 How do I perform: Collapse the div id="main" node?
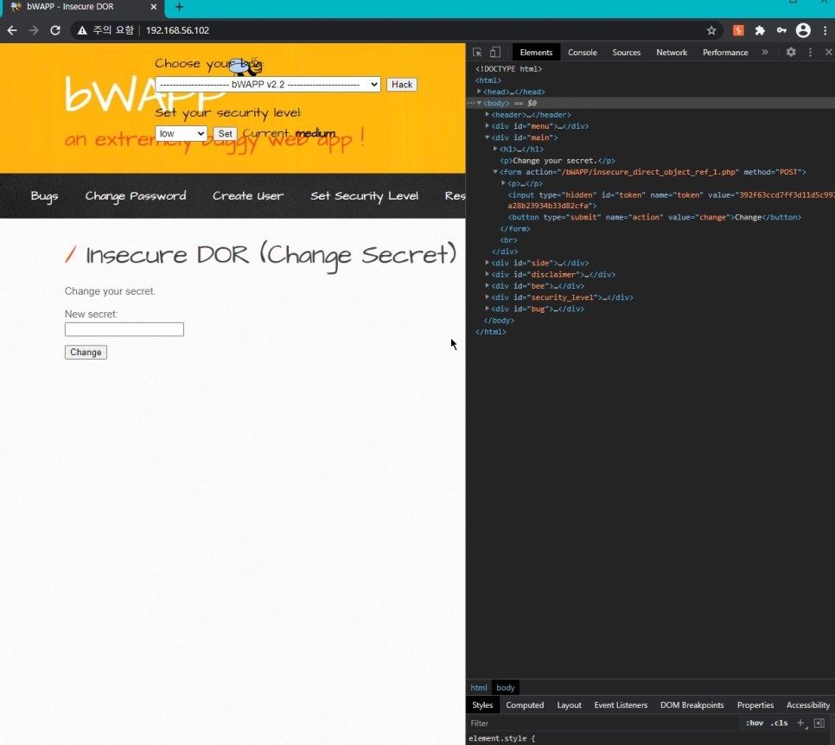487,137
